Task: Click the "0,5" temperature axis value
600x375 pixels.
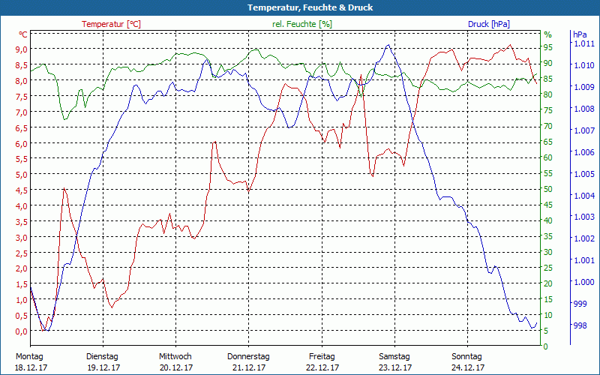Action: pos(22,315)
